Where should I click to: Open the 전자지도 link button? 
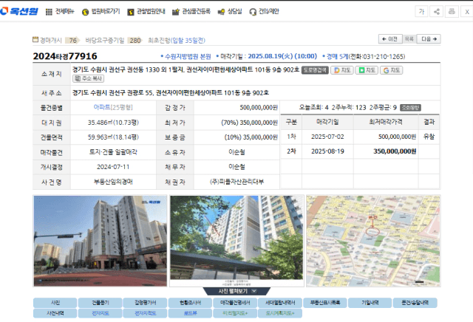101,313
